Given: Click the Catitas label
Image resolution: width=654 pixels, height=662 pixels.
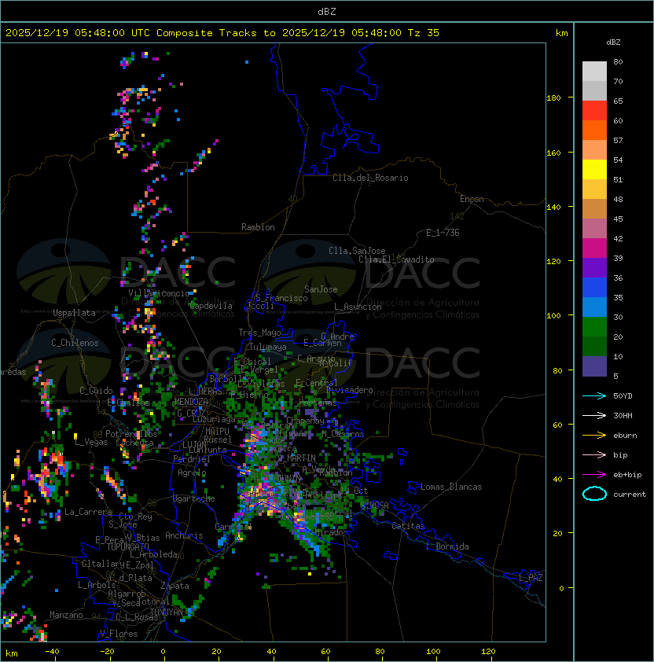Looking at the screenshot, I should pos(408,526).
